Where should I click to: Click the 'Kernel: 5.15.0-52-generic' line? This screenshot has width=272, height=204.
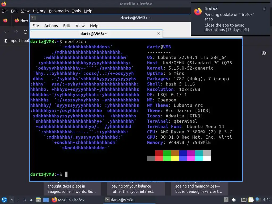coord(180,68)
